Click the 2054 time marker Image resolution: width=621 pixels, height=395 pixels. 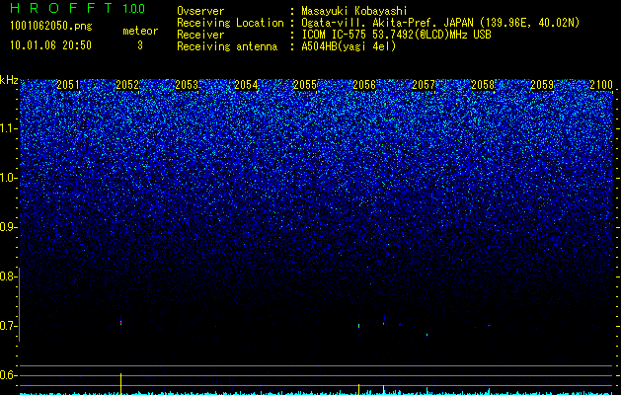coord(246,85)
